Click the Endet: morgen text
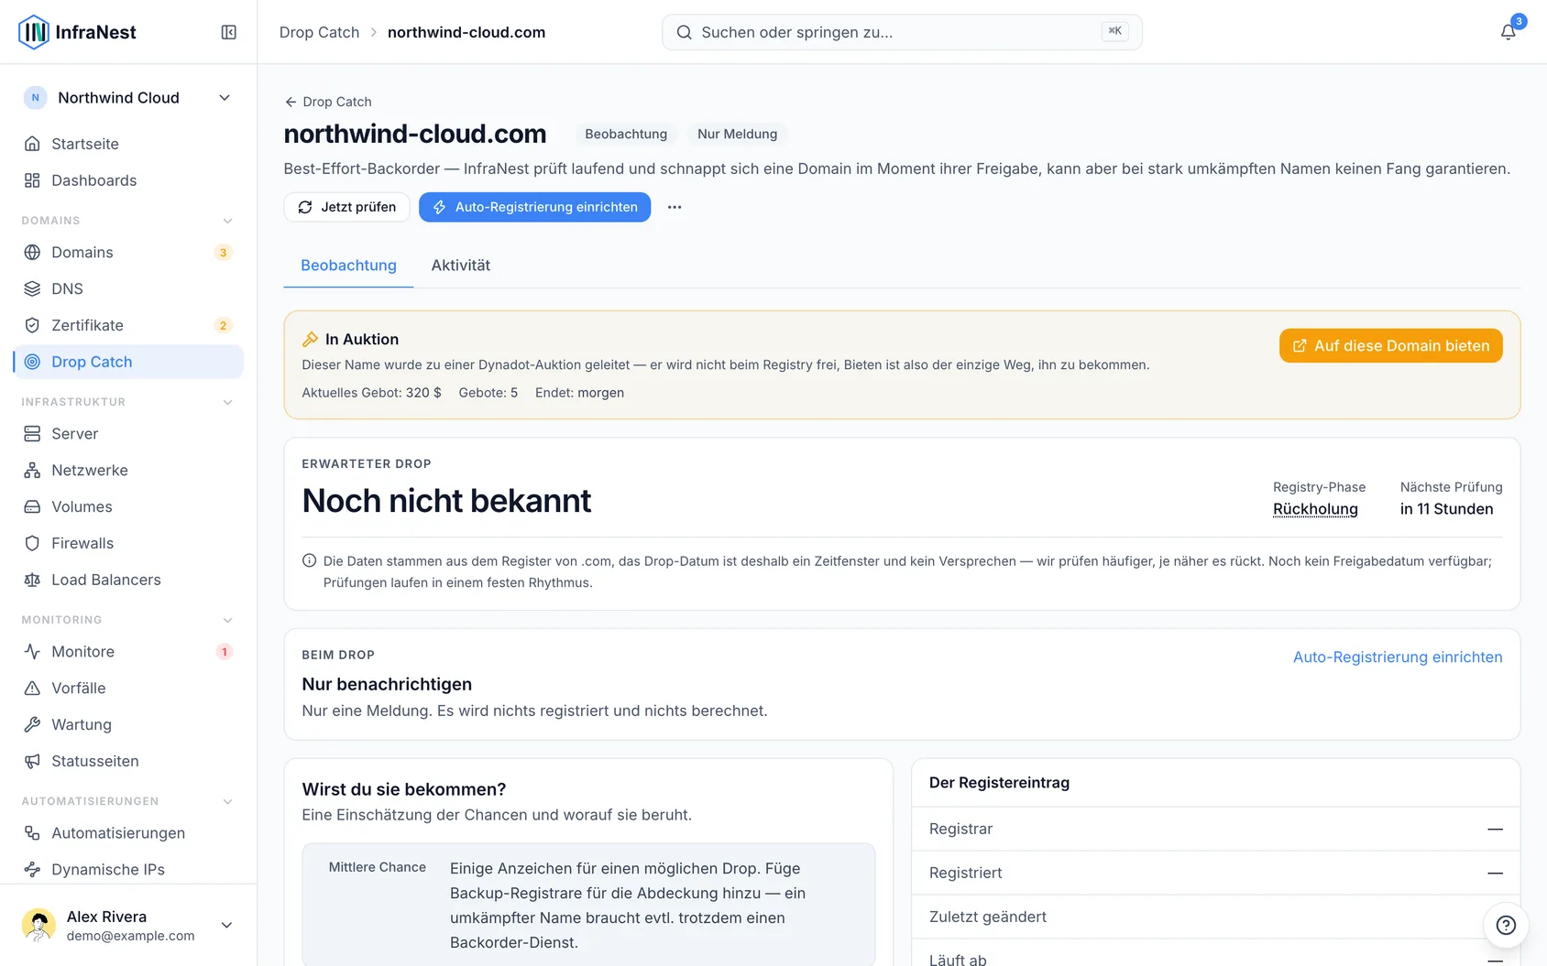 click(x=579, y=392)
